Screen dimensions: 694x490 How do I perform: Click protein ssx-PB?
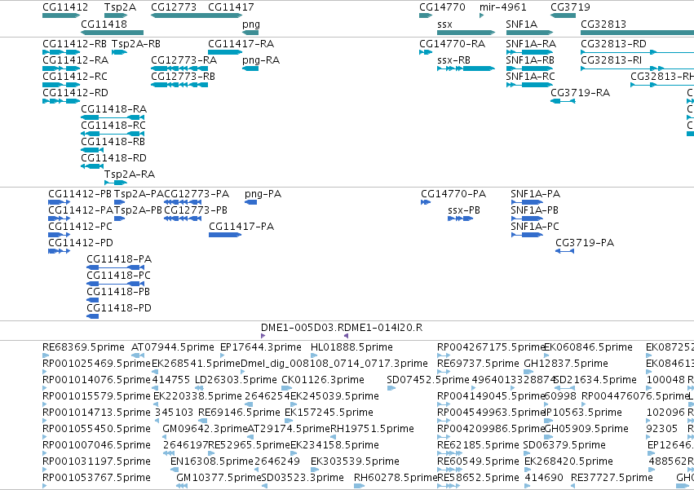click(x=460, y=219)
